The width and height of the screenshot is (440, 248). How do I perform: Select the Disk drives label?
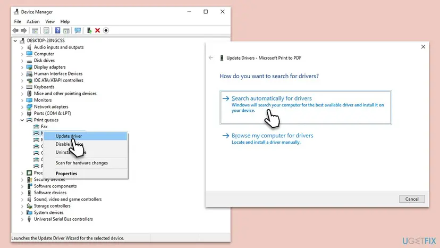point(44,61)
